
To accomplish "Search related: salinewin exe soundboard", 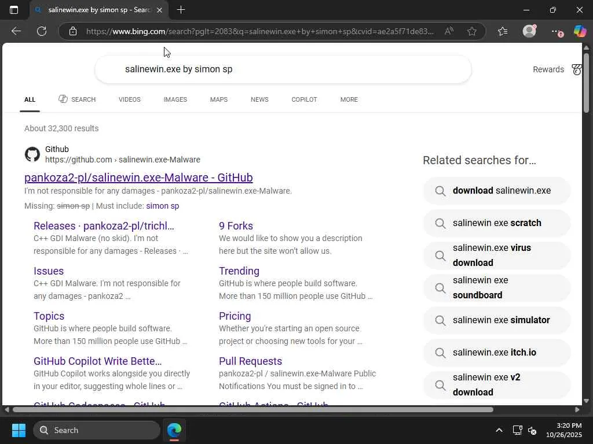I will (x=496, y=288).
